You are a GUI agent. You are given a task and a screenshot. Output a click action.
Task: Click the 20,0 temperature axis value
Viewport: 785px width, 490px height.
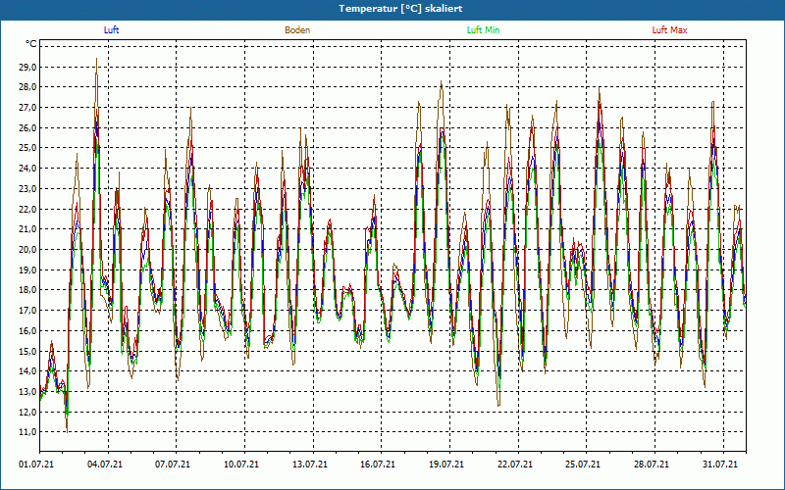coord(27,250)
